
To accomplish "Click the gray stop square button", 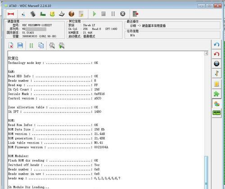I will pos(103,14).
